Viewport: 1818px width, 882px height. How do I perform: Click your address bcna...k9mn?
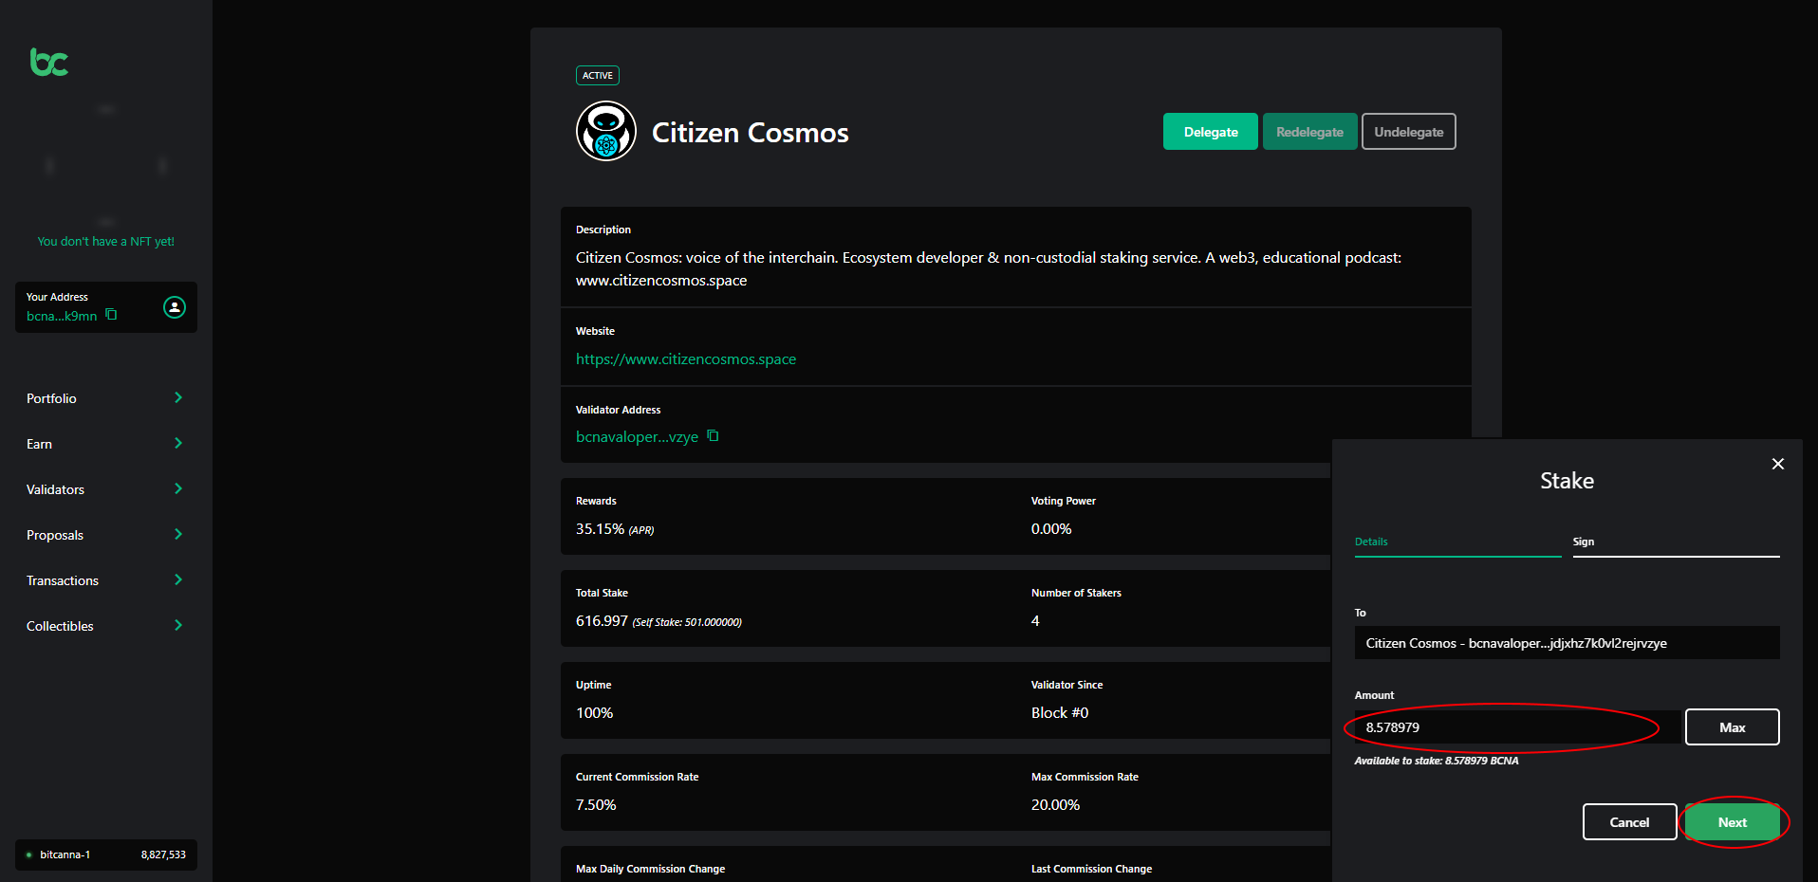click(x=62, y=316)
